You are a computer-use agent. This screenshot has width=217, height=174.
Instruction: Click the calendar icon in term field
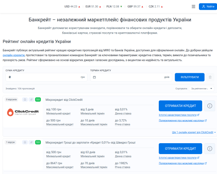94,77
